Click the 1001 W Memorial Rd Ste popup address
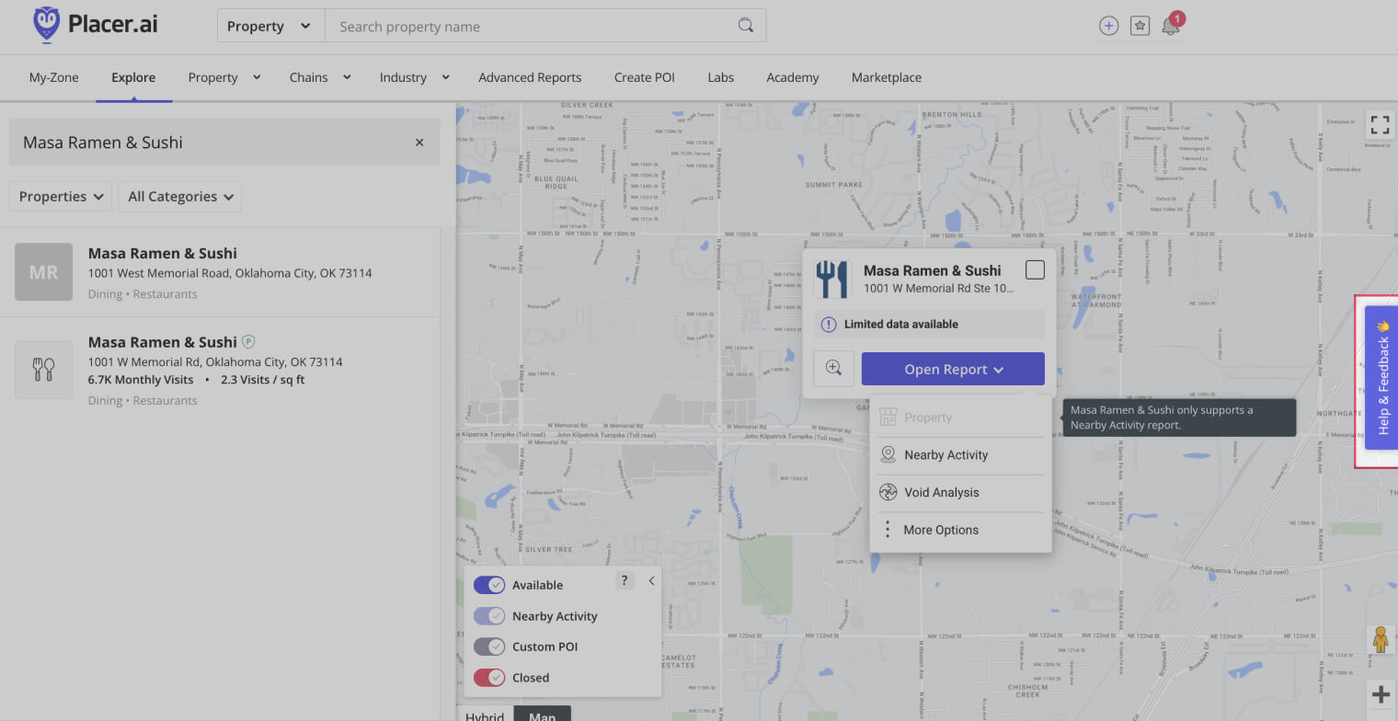Image resolution: width=1398 pixels, height=721 pixels. [938, 288]
